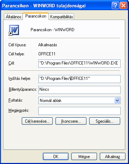Image resolution: width=129 pixels, height=164 pixels.
Task: Click the Ikoncsere button
Action: (71, 121)
